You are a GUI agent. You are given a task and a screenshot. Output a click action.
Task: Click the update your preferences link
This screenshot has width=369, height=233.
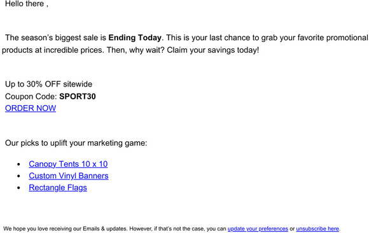258,229
